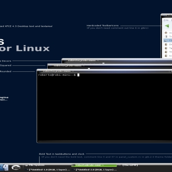
Task: Click inside the front terminal at the prompt
Action: click(78, 75)
